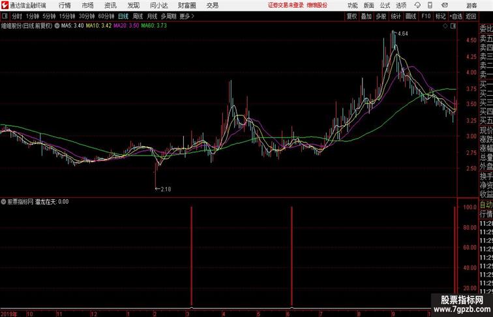The height and width of the screenshot is (317, 493).
Task: Expand the 潜龙在天 indicator dropdown arrow
Action: pos(3,202)
